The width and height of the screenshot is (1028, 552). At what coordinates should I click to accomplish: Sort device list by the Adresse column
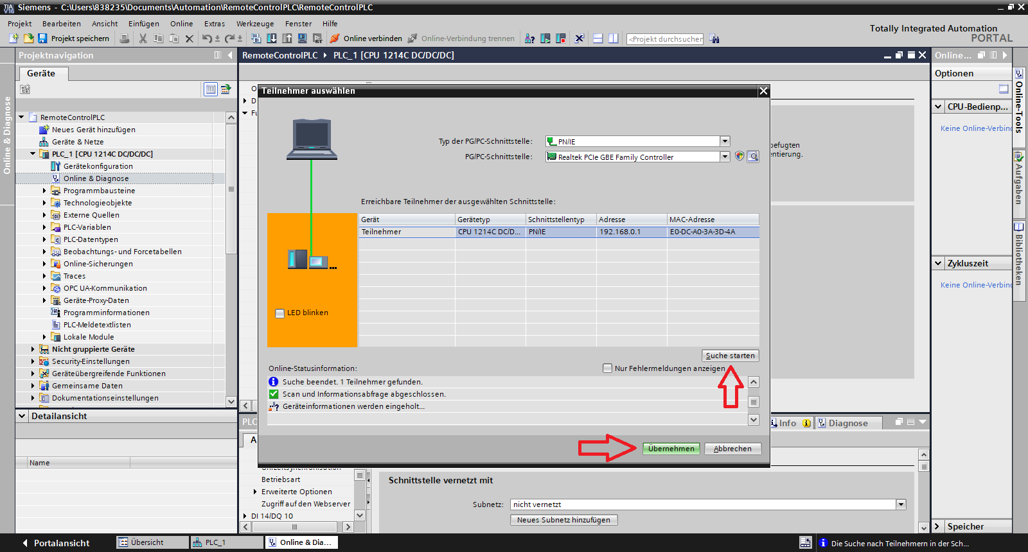[632, 220]
